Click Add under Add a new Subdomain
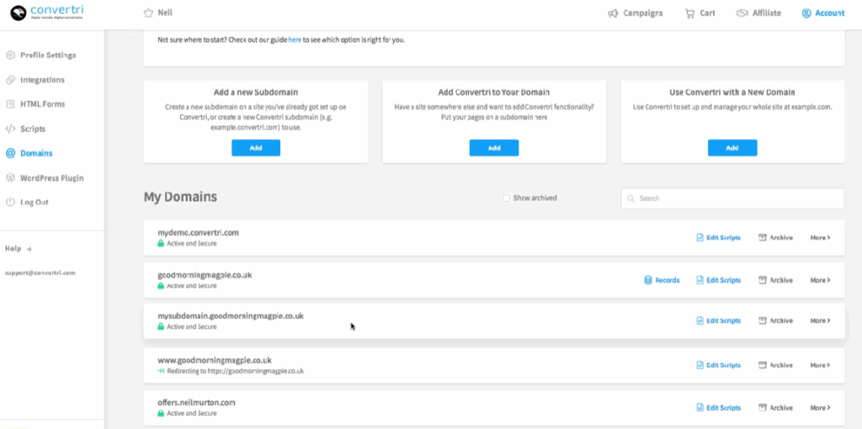862x429 pixels. [x=256, y=148]
